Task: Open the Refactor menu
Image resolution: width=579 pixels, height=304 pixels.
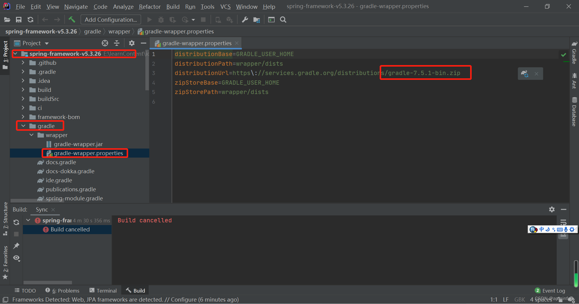Action: pyautogui.click(x=150, y=7)
